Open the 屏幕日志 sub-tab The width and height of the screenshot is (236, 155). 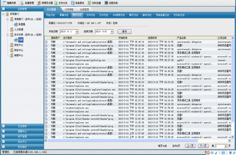click(64, 15)
